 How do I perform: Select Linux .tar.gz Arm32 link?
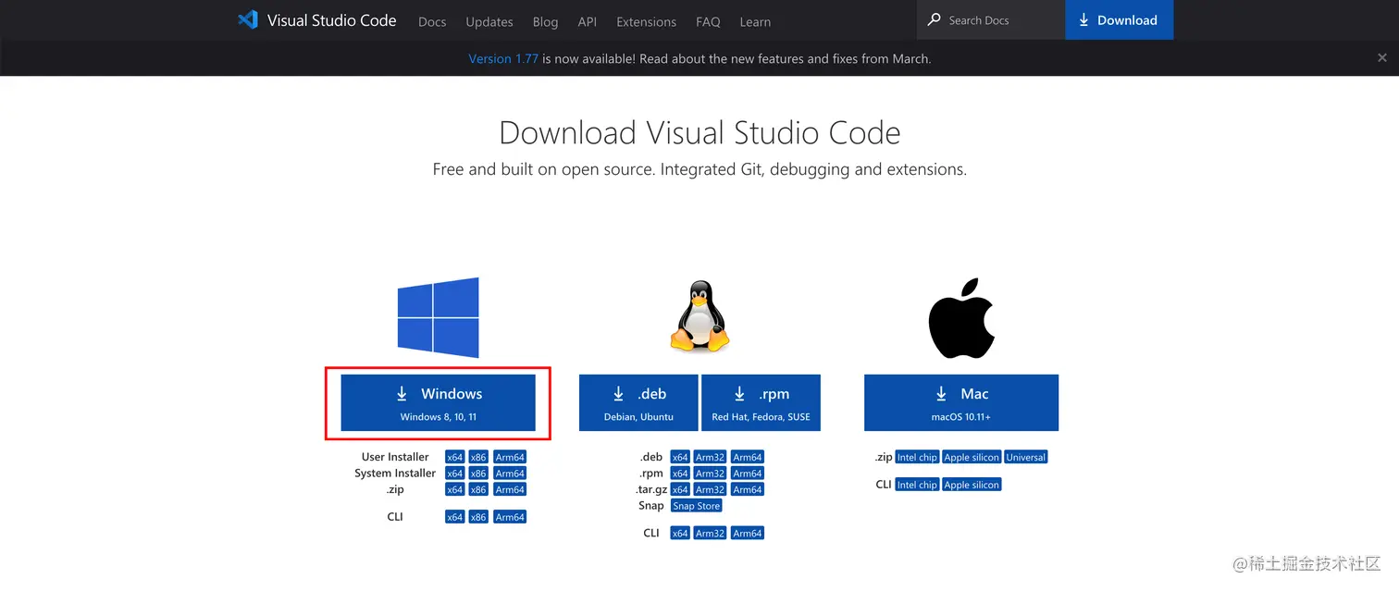(x=710, y=489)
